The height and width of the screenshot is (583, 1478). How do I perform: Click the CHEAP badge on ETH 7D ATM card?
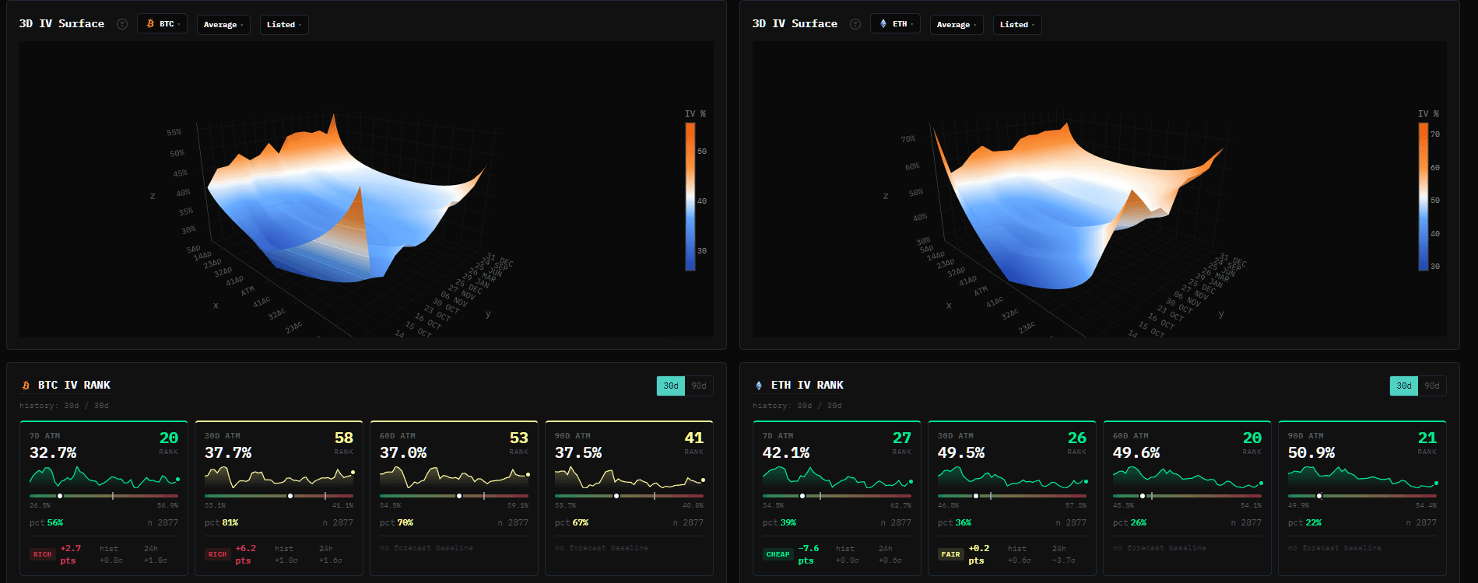tap(778, 554)
